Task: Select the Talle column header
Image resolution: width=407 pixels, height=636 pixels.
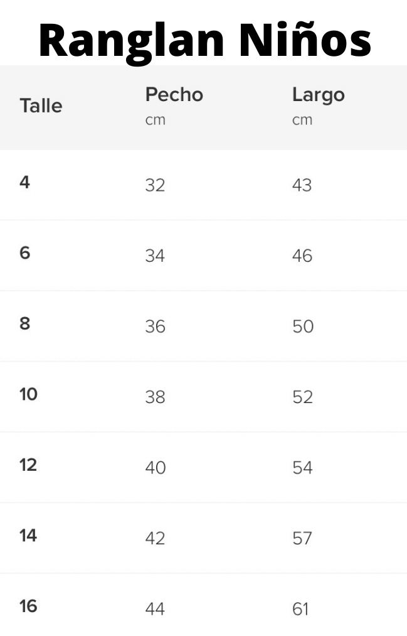Action: [41, 106]
